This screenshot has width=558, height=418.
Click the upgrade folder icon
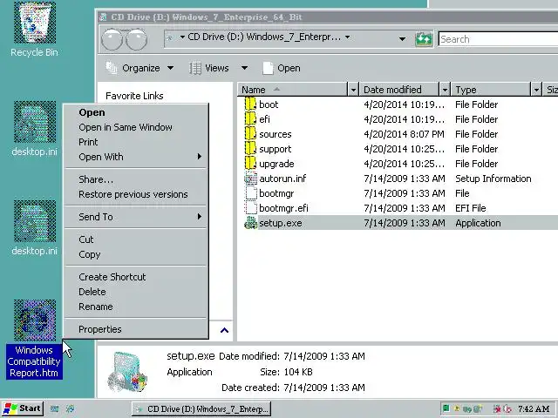coord(250,164)
